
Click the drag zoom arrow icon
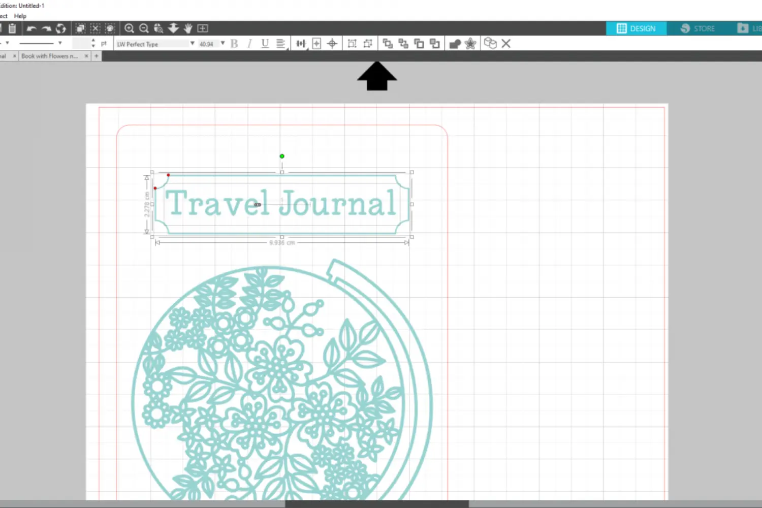pyautogui.click(x=173, y=28)
